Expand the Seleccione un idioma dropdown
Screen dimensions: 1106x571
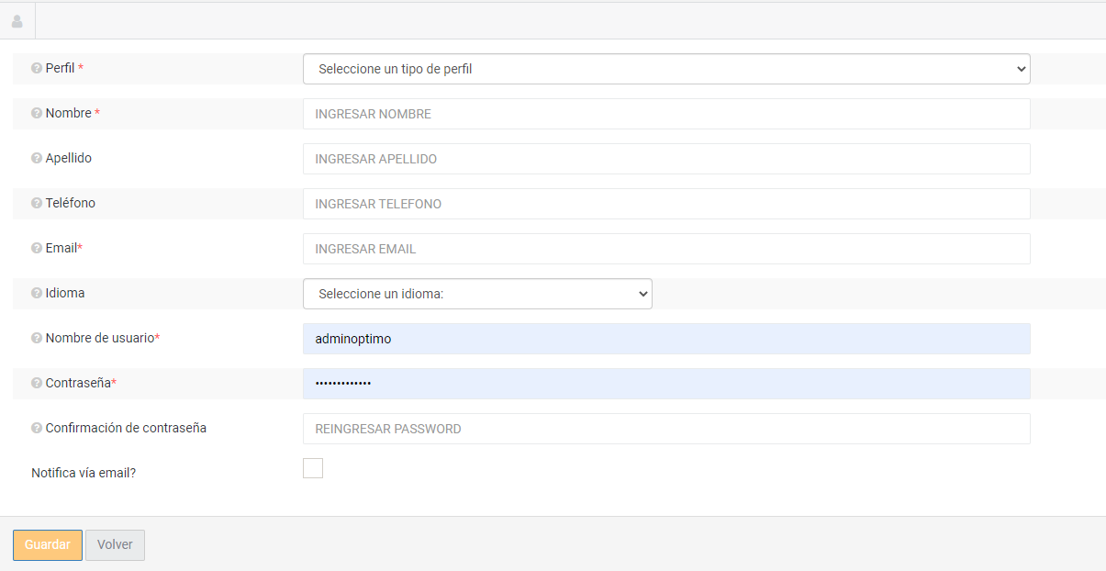477,294
